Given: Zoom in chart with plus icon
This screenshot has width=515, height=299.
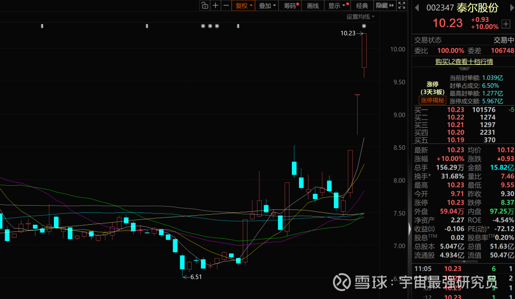Looking at the screenshot, I should 216,5.
